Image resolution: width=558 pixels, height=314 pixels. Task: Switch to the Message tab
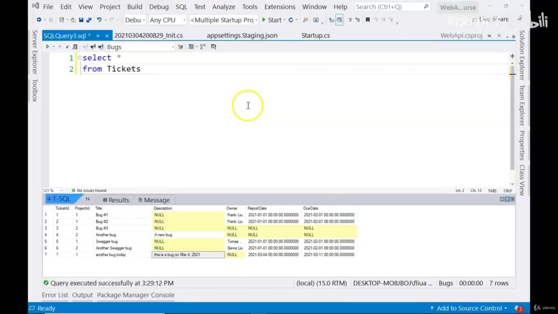[x=154, y=200]
